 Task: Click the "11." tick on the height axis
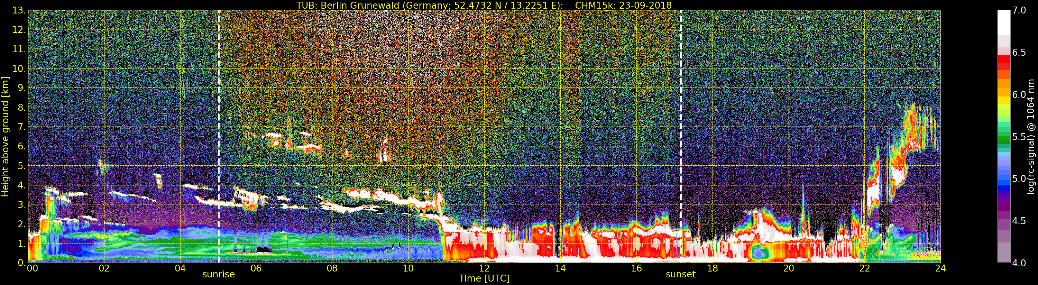point(19,49)
